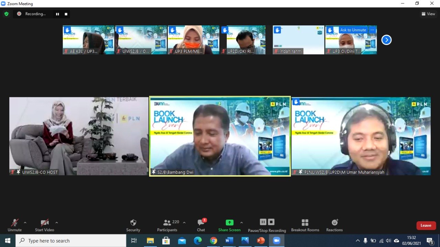The height and width of the screenshot is (247, 440).
Task: Open the Chat panel
Action: 201,225
